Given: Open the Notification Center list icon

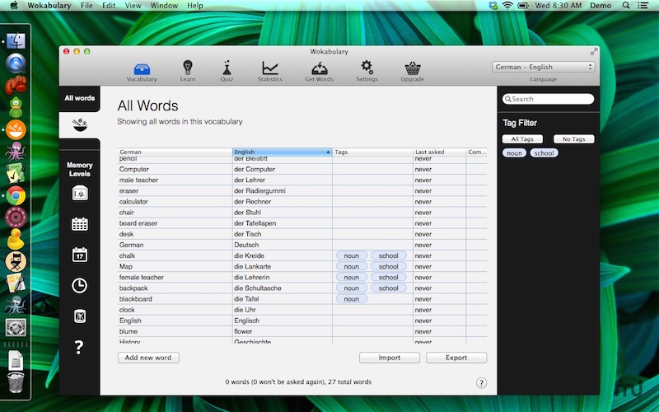Looking at the screenshot, I should [643, 6].
